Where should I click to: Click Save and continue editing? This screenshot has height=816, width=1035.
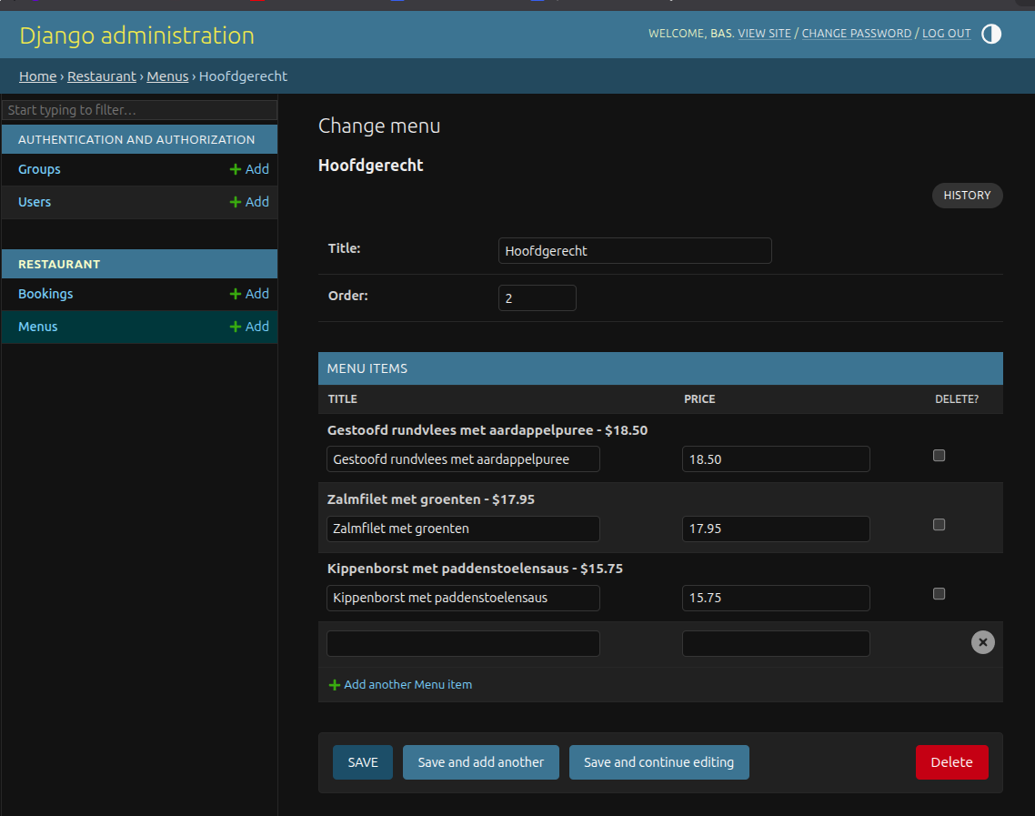coord(658,762)
